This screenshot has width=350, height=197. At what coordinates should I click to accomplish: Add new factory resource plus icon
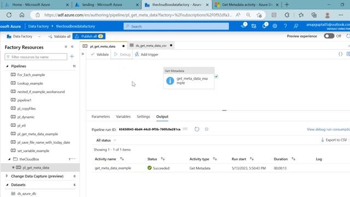72,56
